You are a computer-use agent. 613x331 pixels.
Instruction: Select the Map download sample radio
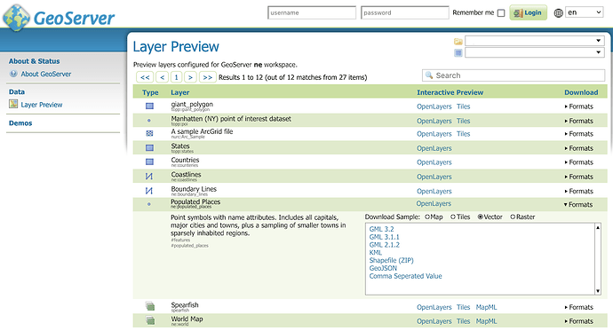(x=427, y=217)
